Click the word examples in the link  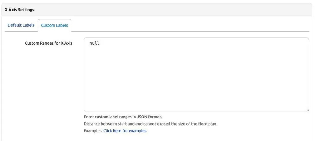[138, 131]
